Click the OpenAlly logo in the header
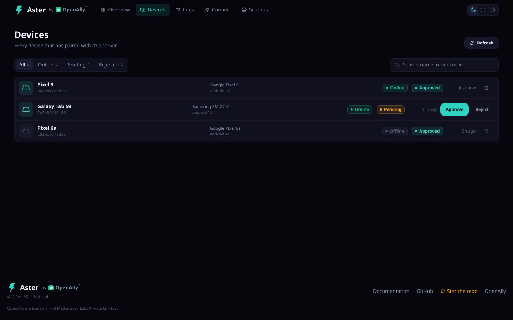Image resolution: width=513 pixels, height=320 pixels. point(71,10)
